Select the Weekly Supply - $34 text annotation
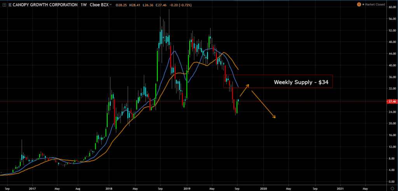This screenshot has height=191, width=398. pyautogui.click(x=301, y=82)
